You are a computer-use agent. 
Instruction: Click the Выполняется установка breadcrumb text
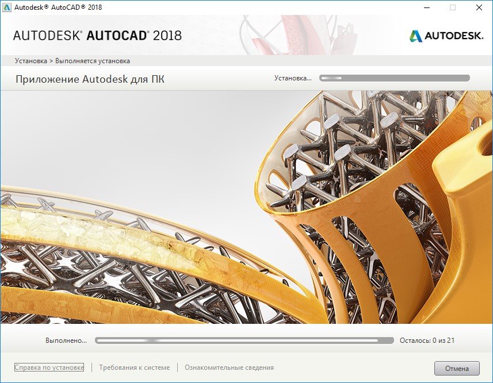pyautogui.click(x=93, y=61)
